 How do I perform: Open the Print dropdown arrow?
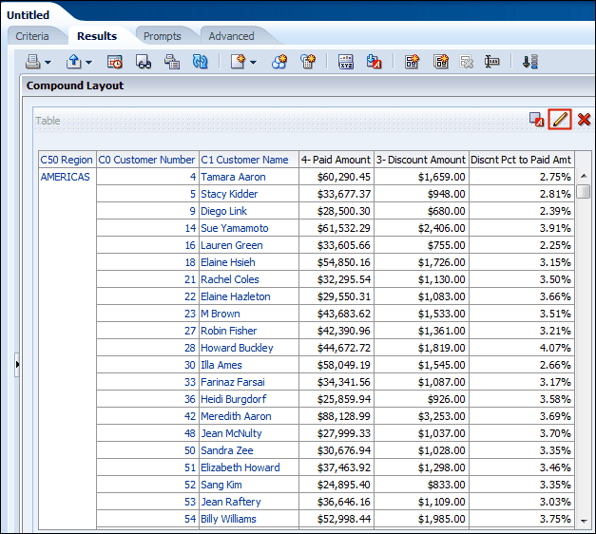[48, 63]
